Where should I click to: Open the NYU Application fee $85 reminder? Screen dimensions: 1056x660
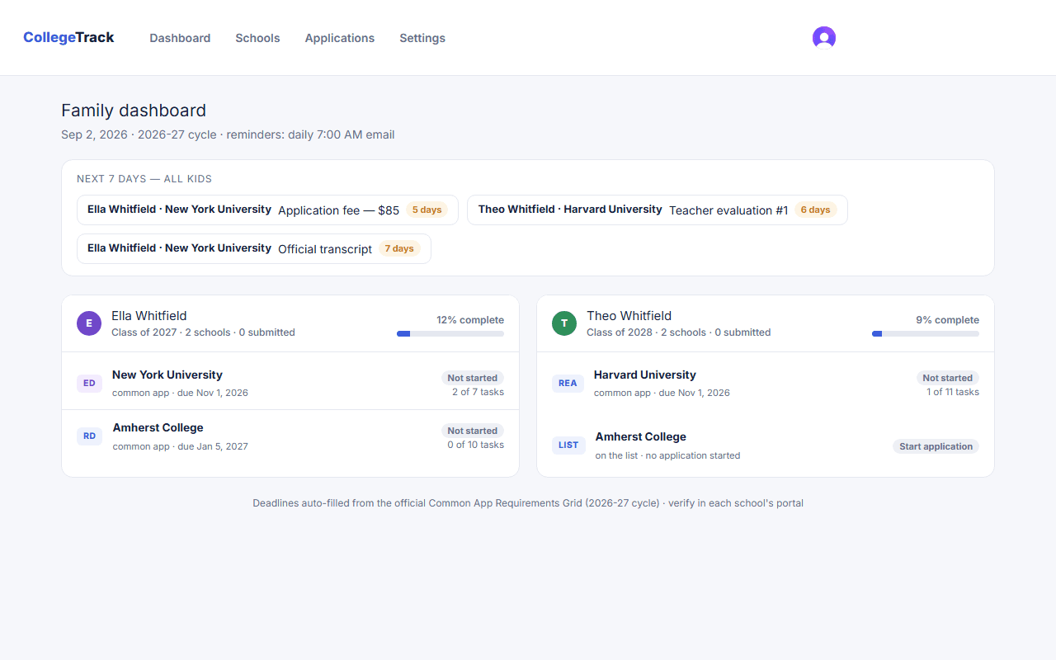(x=267, y=210)
